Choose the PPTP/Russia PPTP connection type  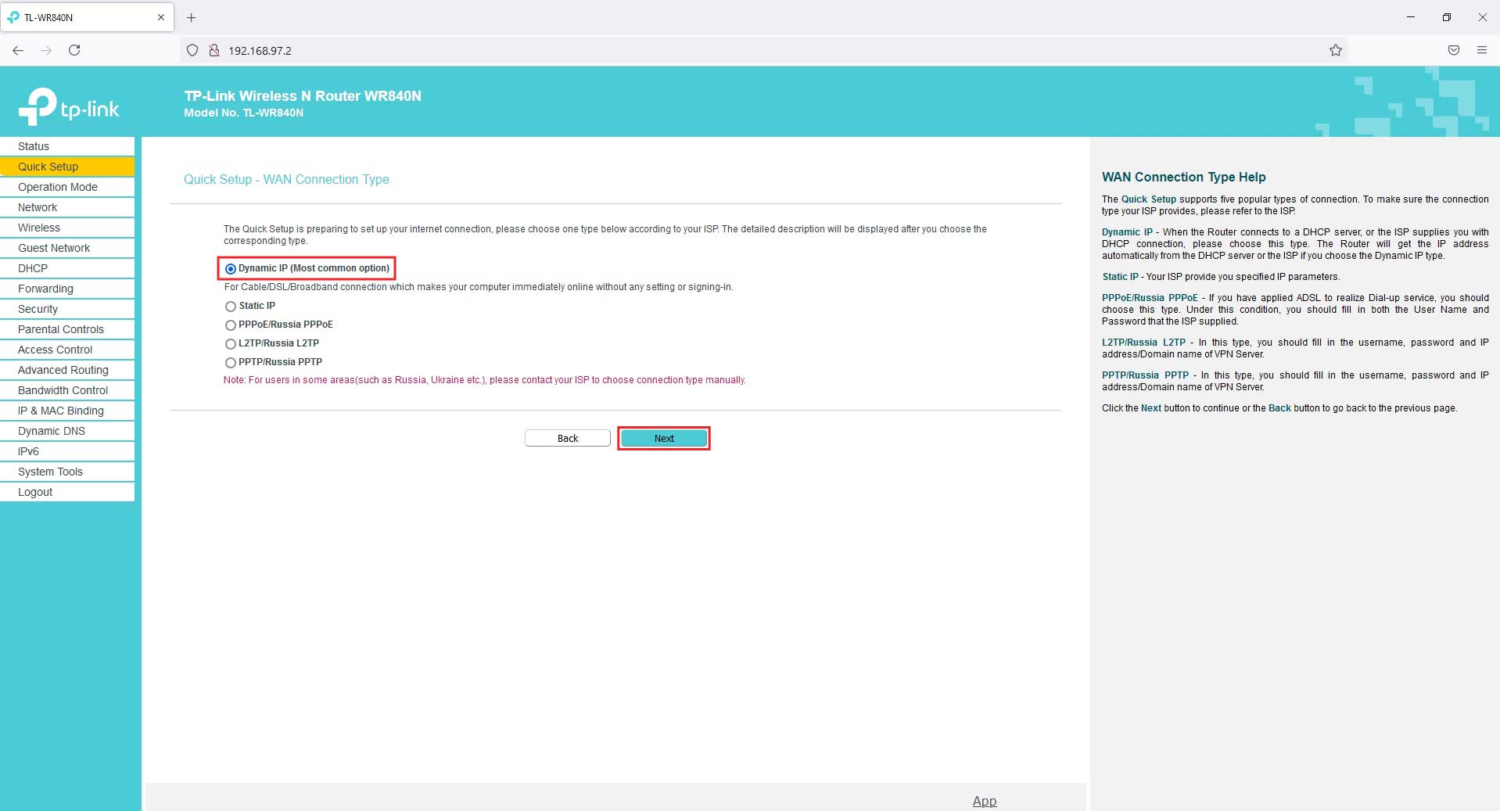230,362
